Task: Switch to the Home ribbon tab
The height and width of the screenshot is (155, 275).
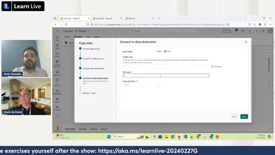Action: coord(67,37)
